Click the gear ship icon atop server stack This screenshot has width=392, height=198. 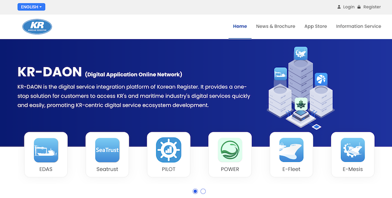pyautogui.click(x=301, y=53)
